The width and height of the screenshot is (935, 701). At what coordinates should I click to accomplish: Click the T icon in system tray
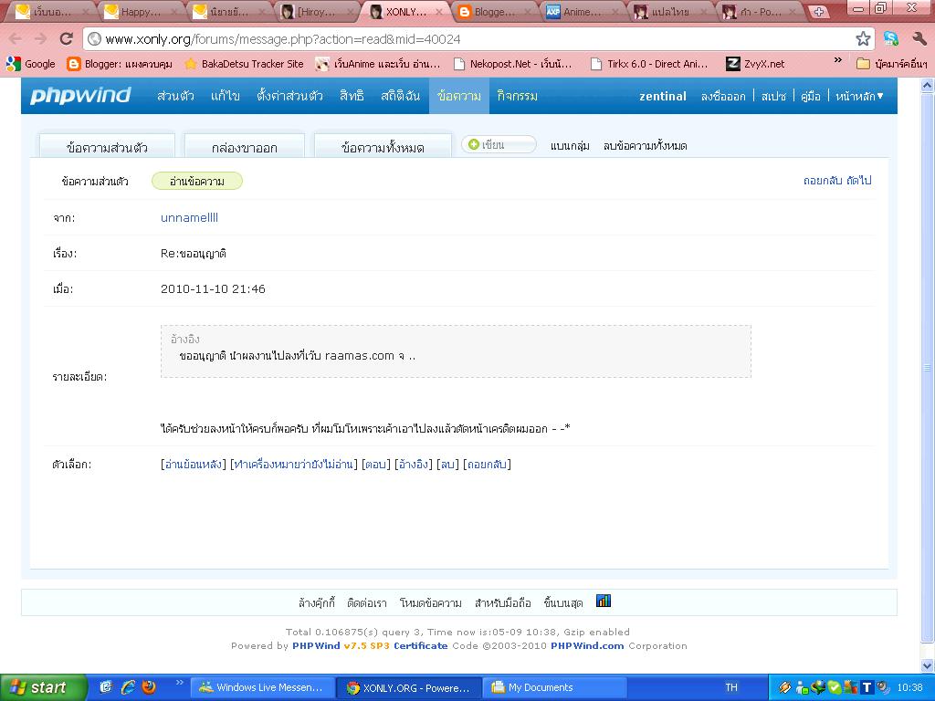click(867, 687)
